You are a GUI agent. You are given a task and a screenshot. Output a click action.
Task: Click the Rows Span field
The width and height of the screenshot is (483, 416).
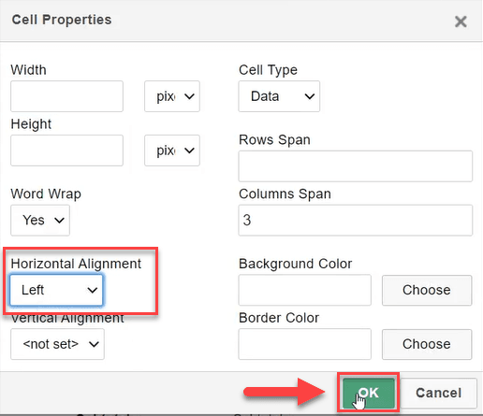[x=356, y=166]
